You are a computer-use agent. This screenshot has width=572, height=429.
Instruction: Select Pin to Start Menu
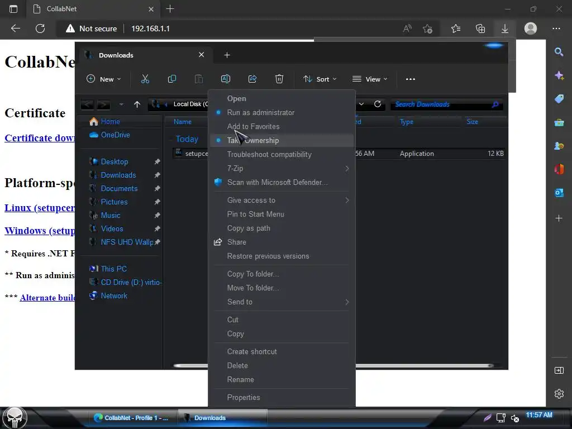[282, 214]
